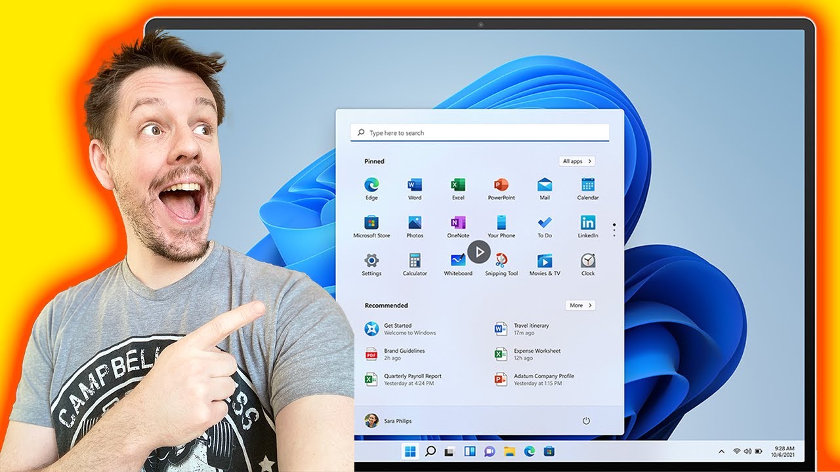Open Task View on the taskbar
Screen dimensions: 840x472
[x=450, y=451]
